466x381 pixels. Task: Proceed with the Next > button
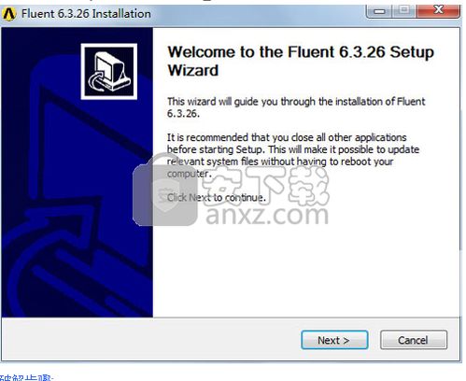coord(334,340)
